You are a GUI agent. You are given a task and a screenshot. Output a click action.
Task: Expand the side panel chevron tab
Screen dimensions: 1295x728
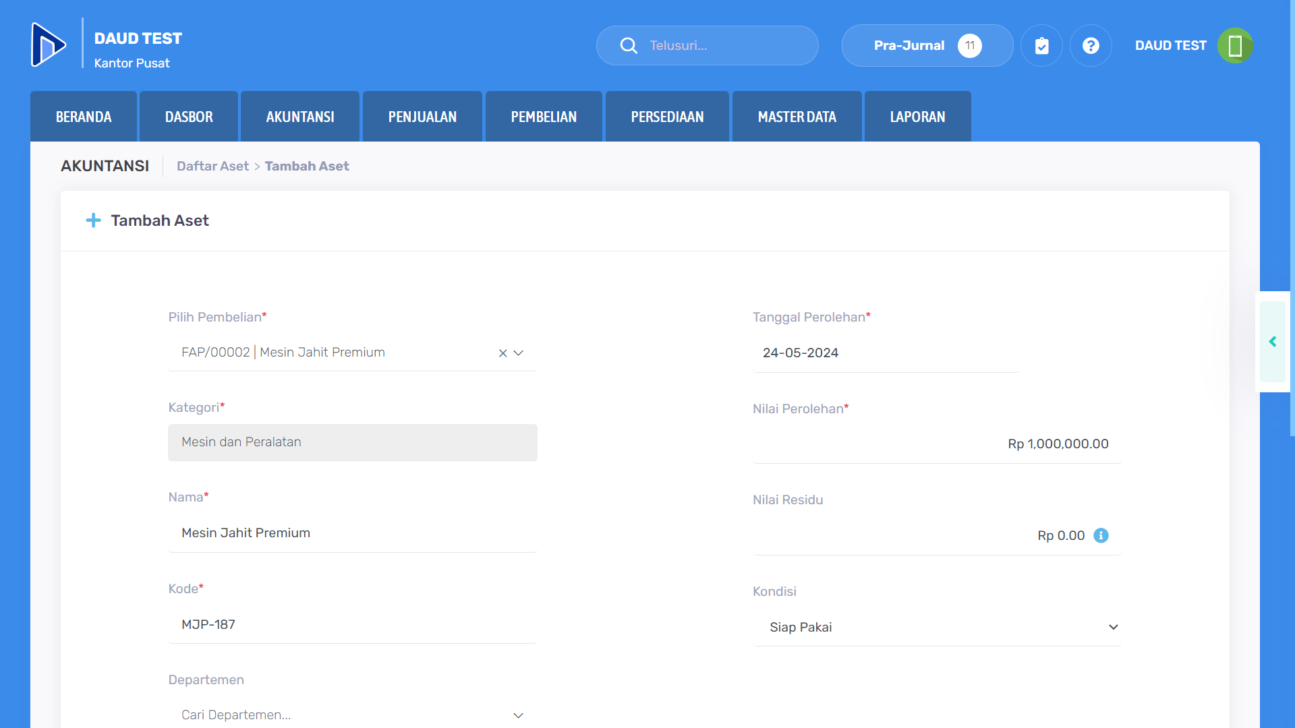coord(1273,342)
